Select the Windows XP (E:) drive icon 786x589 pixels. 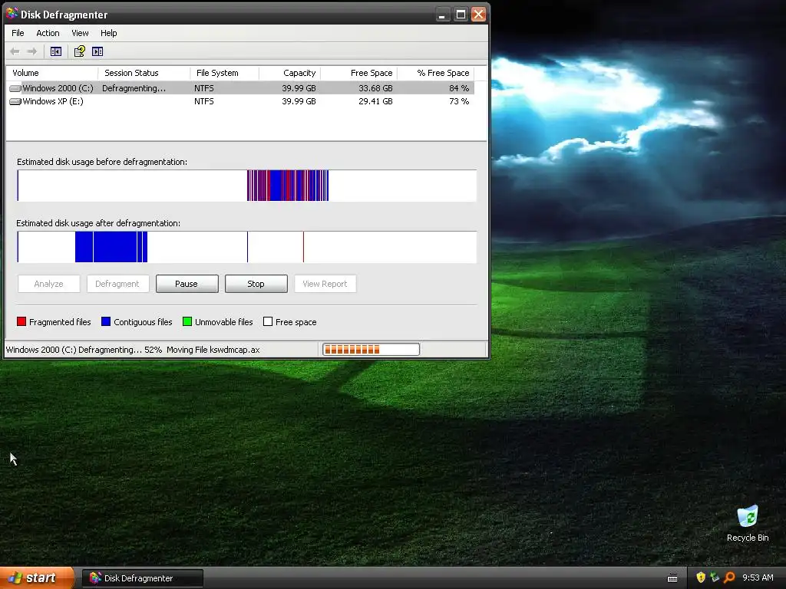click(x=15, y=101)
